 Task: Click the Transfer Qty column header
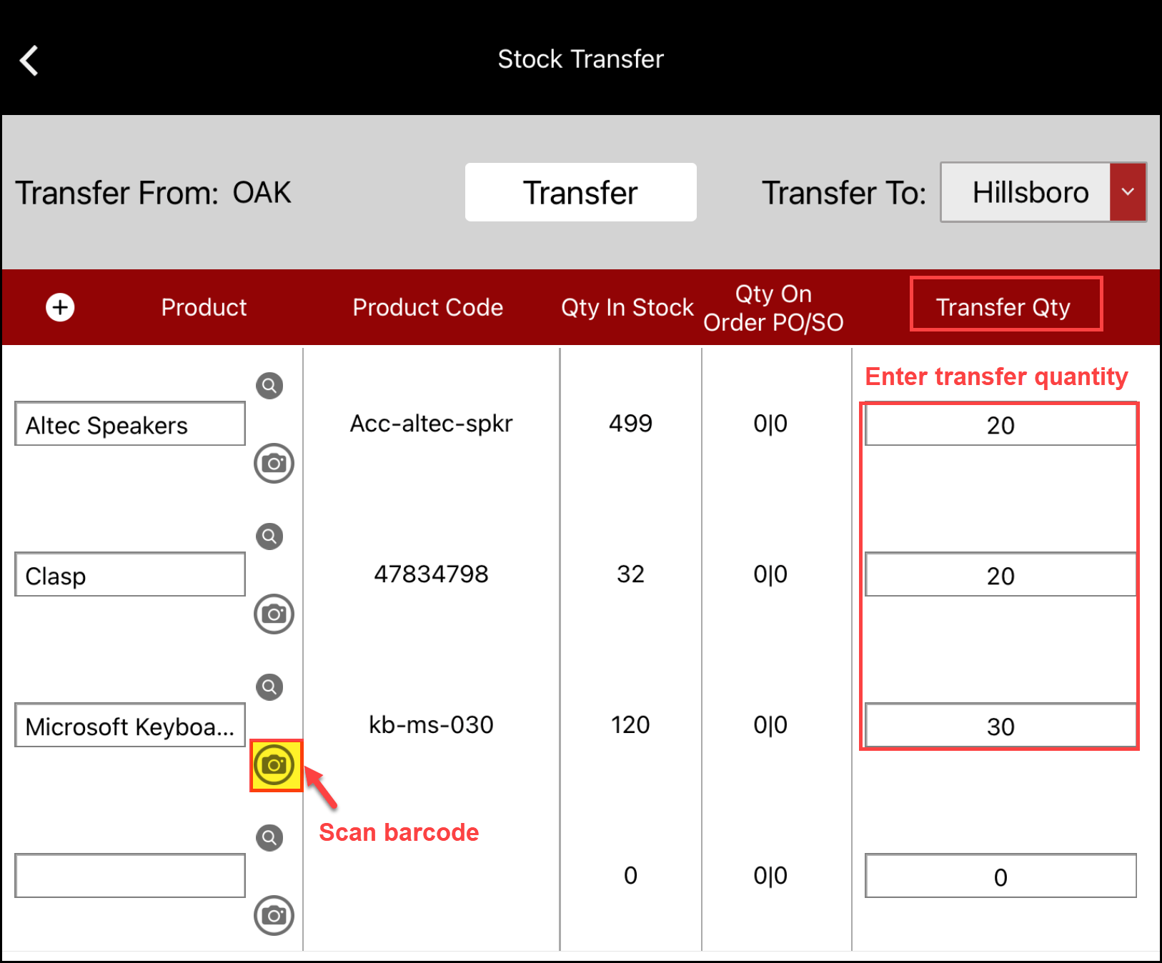[1003, 306]
